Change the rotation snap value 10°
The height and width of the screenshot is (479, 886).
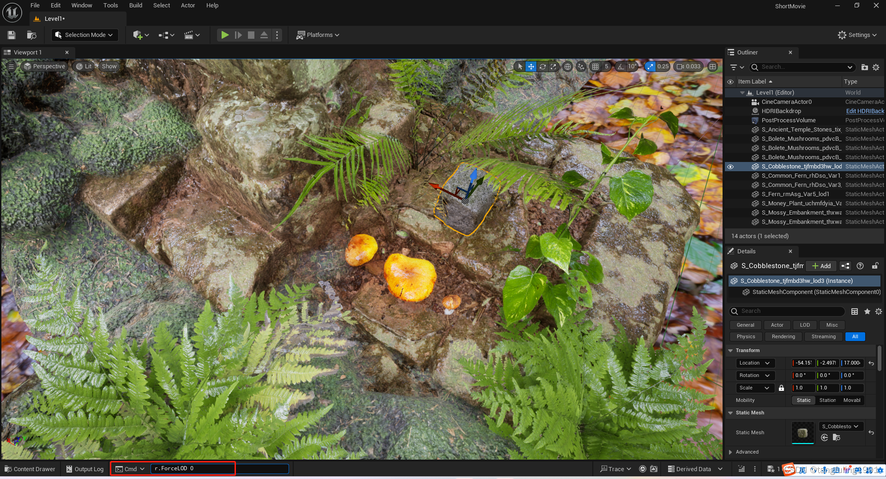coord(633,66)
